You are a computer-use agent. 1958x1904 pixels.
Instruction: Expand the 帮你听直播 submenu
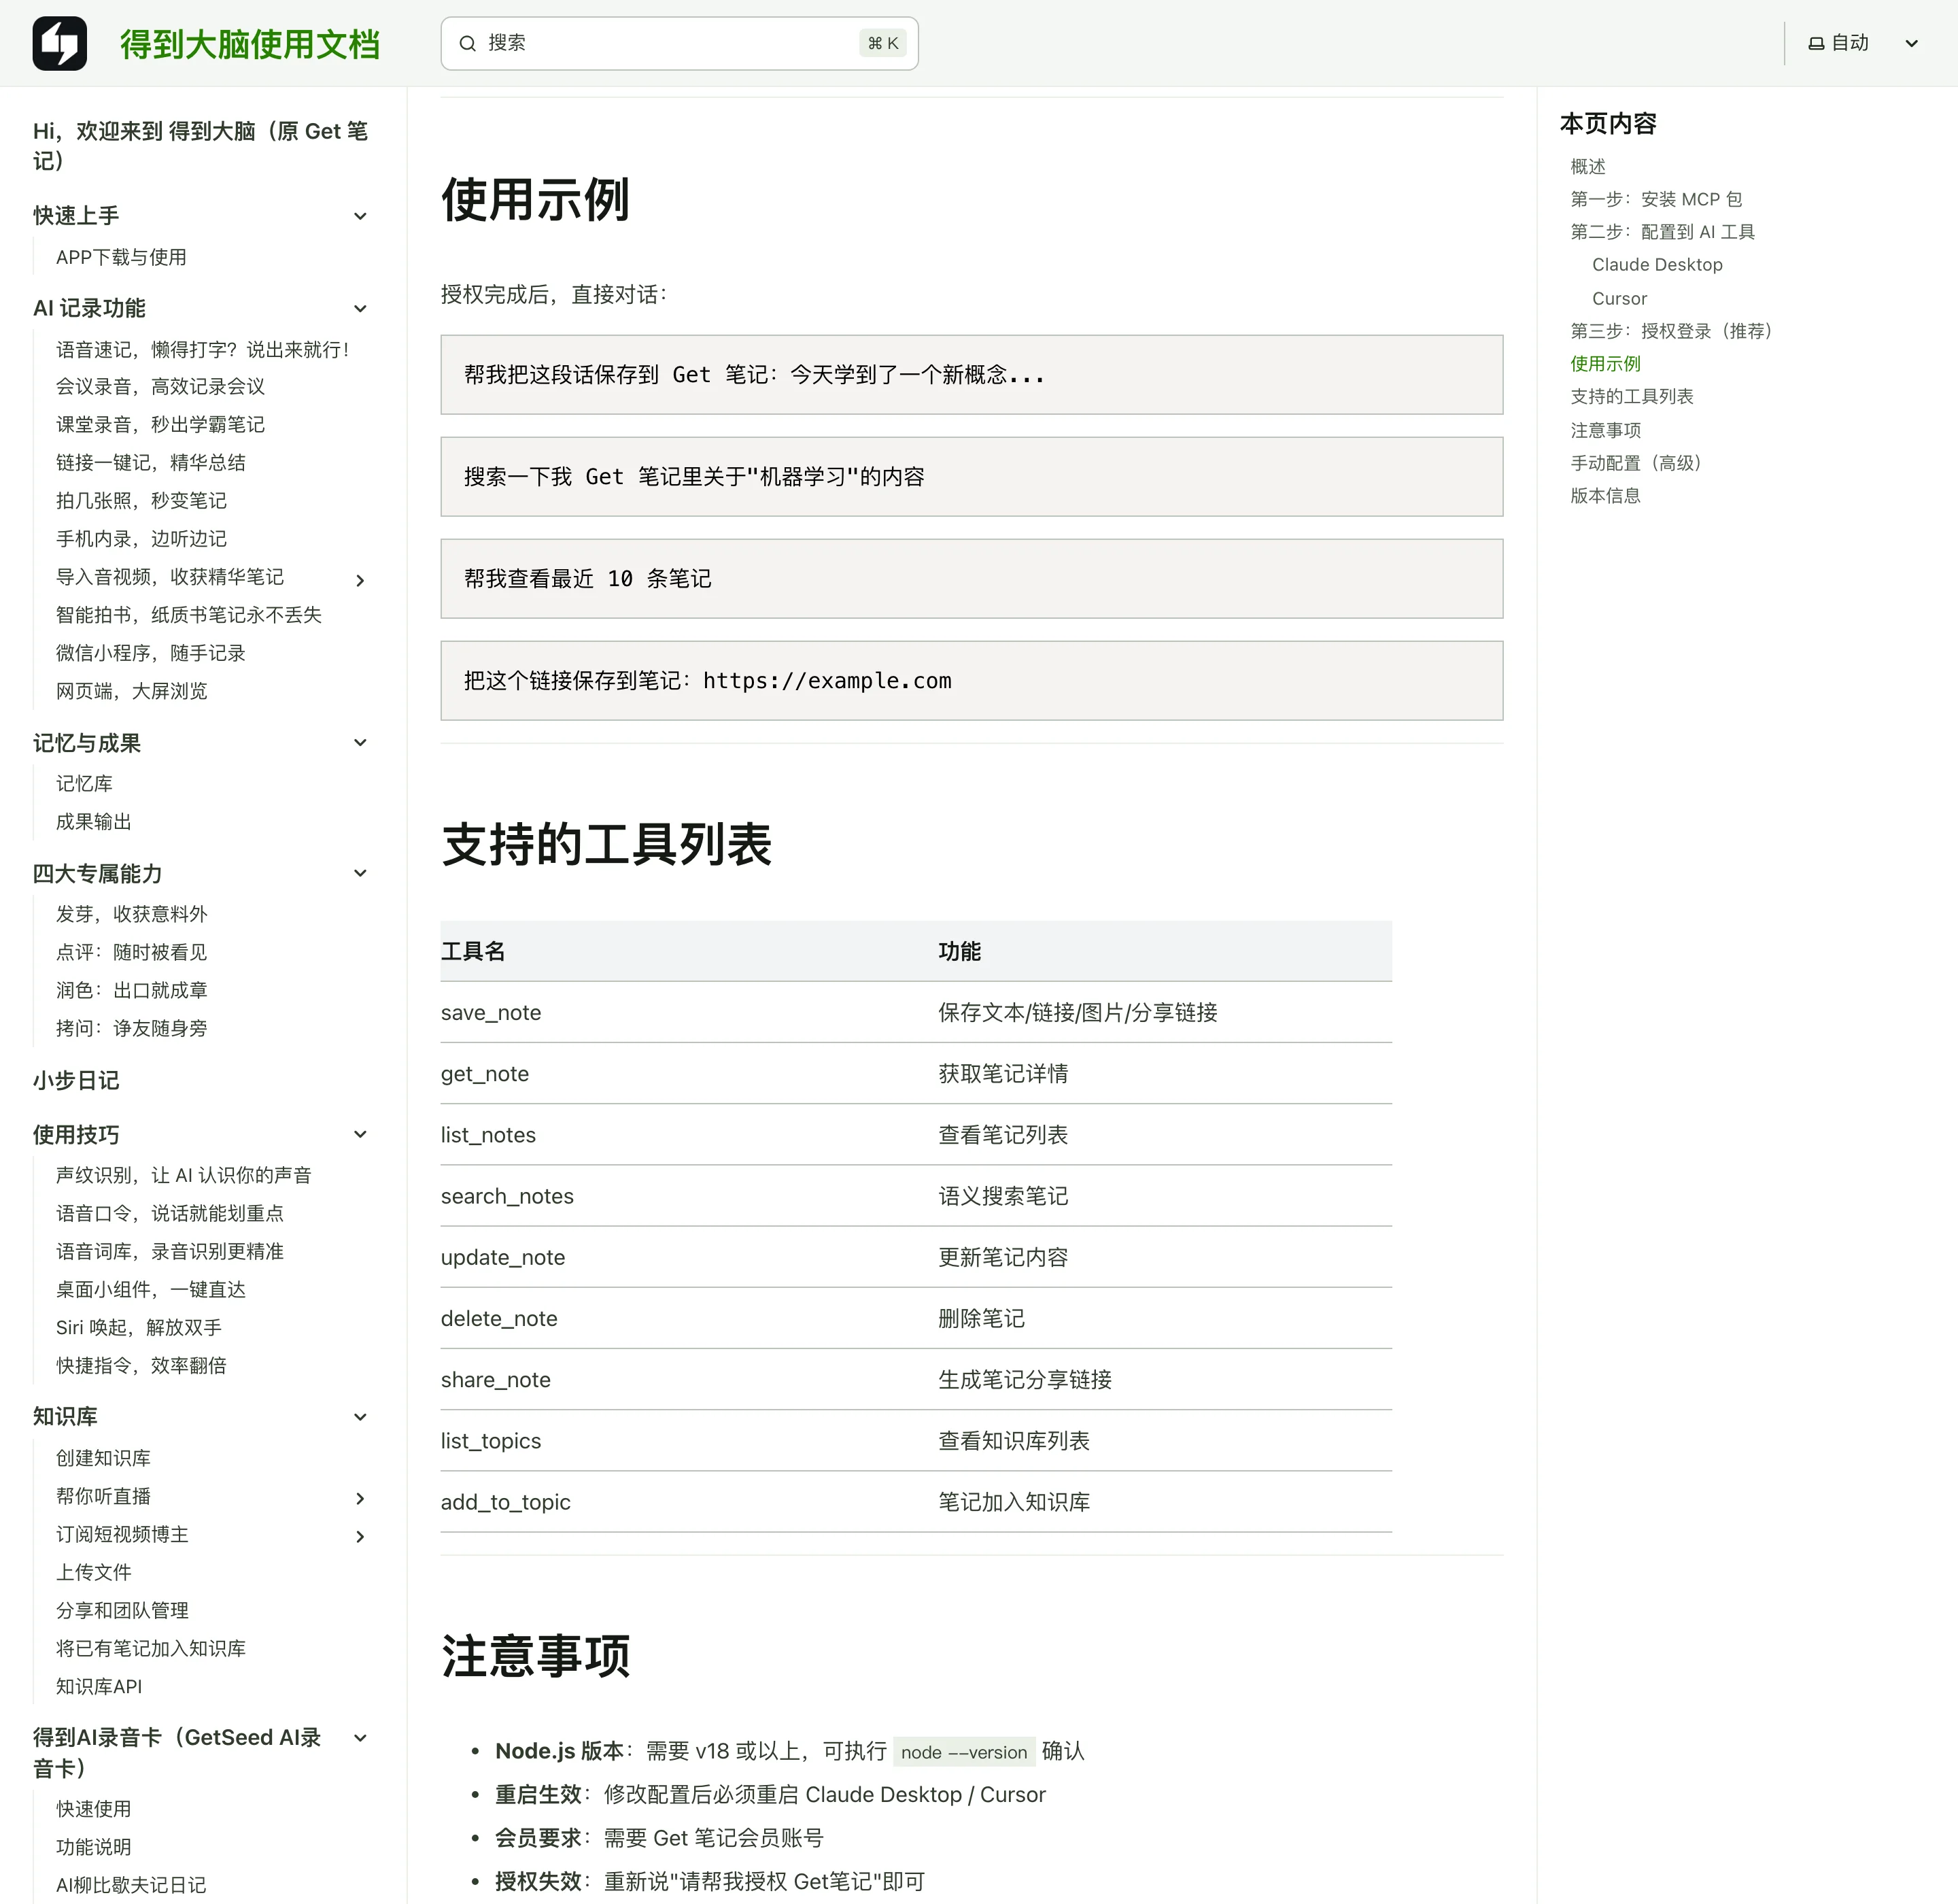(360, 1498)
